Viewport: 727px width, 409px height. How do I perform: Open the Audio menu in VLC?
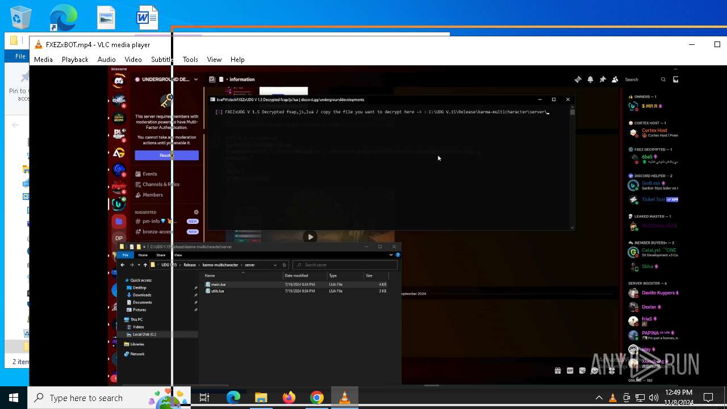106,59
